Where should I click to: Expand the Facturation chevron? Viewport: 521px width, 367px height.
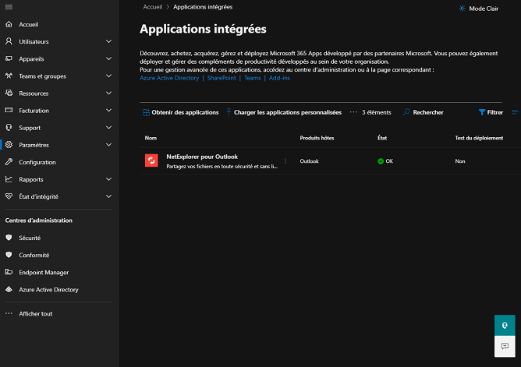tap(108, 110)
